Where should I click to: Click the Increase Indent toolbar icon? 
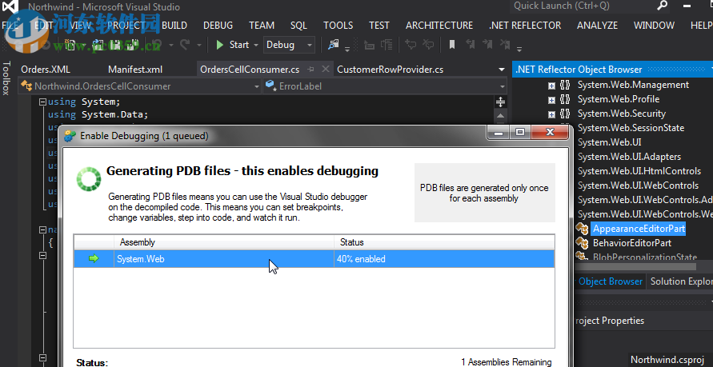(387, 45)
